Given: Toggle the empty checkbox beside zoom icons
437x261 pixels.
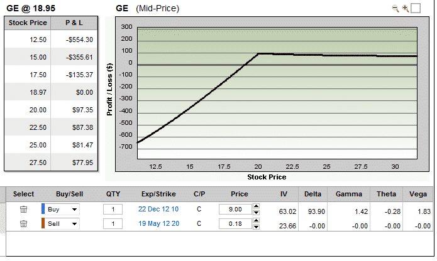Looking at the screenshot, I should [x=416, y=8].
